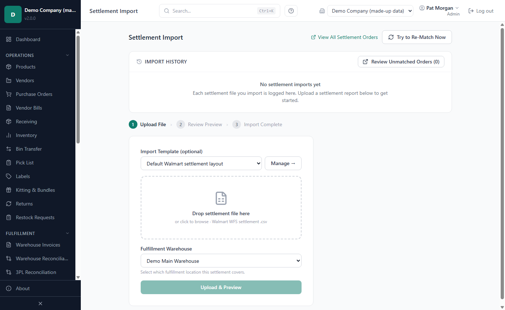The width and height of the screenshot is (505, 310).
Task: Click the About info icon
Action: pos(9,288)
